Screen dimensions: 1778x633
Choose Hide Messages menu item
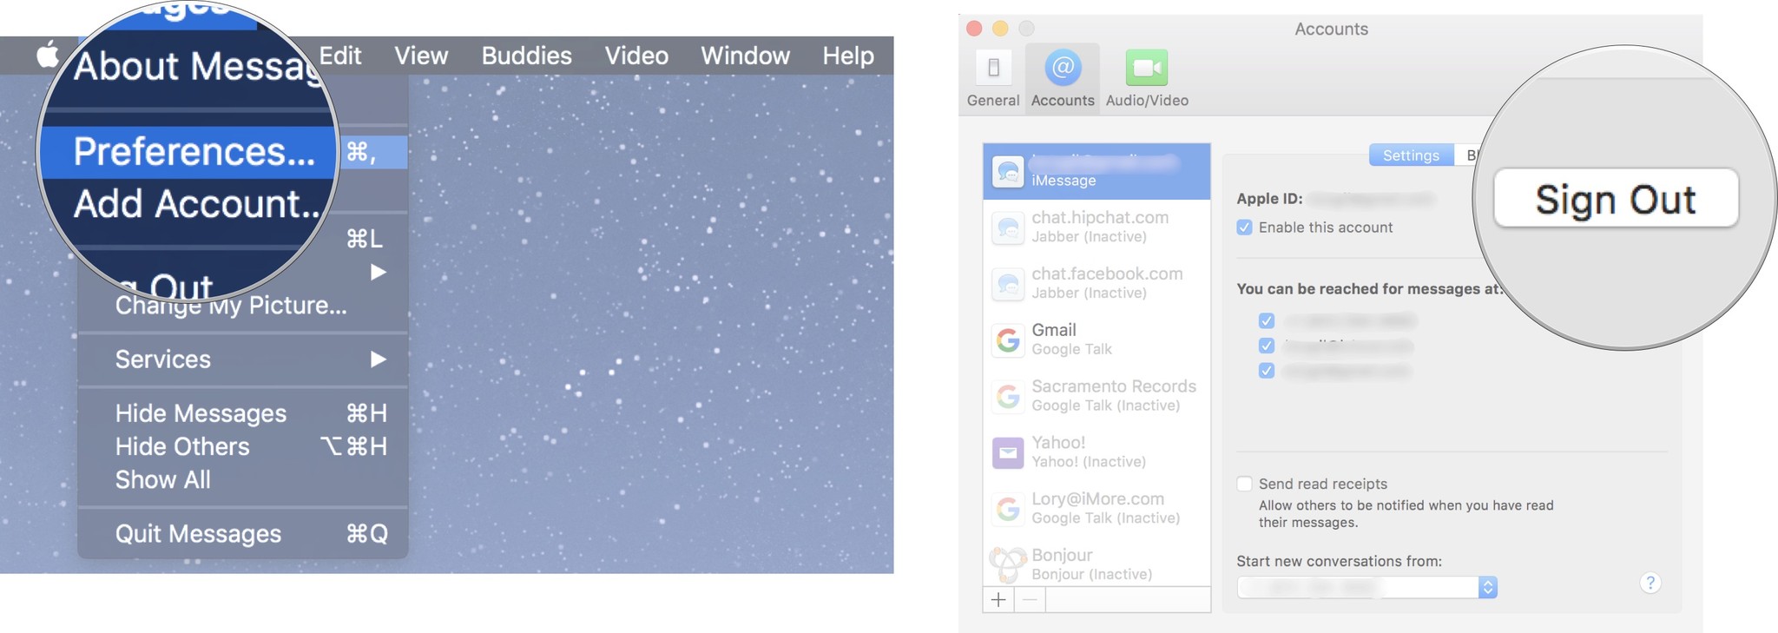[x=243, y=413]
